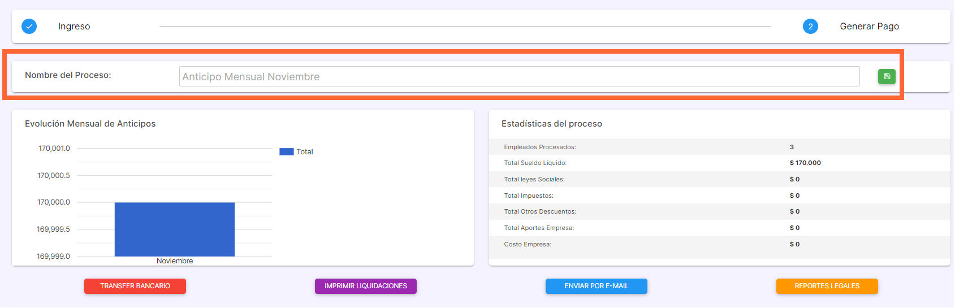Click the TRANSFER BANCARIO button
This screenshot has width=955, height=308.
(x=135, y=286)
